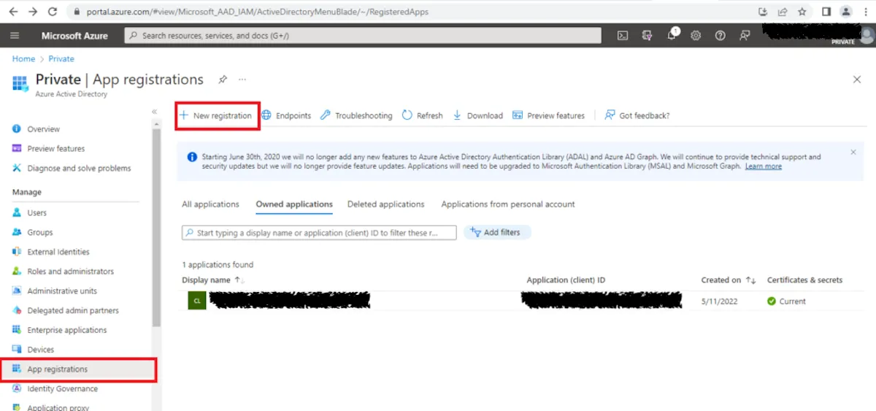Screen dimensions: 876x411
Task: Open the Azure portal hamburger menu
Action: (15, 35)
